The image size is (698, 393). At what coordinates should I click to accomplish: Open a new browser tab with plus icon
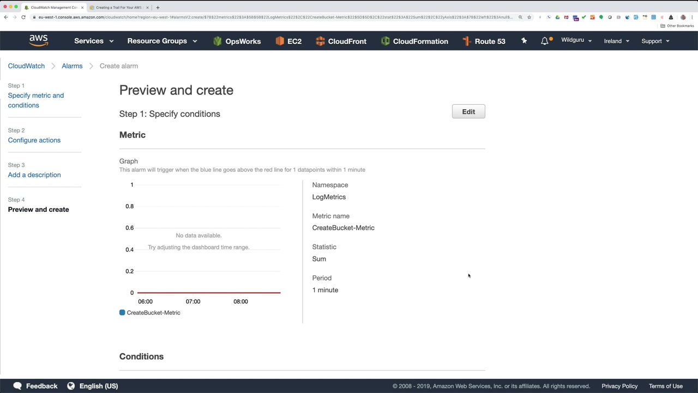[158, 8]
